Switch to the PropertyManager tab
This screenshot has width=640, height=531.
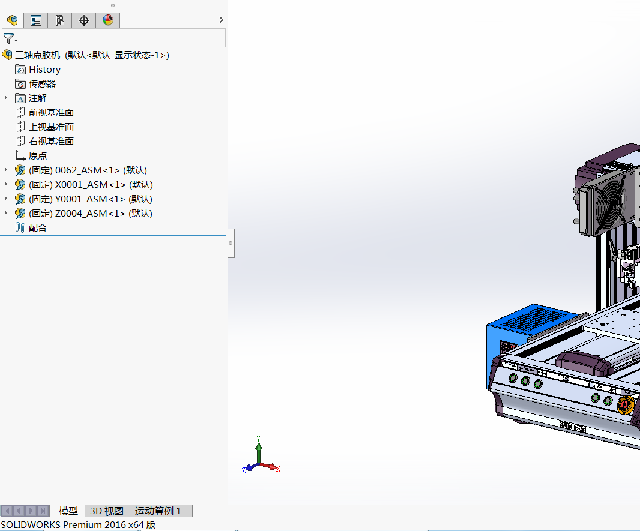[x=36, y=20]
